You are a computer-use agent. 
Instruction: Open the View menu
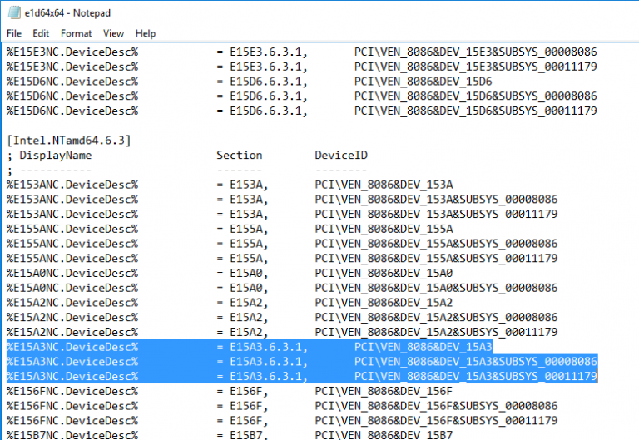click(x=113, y=33)
